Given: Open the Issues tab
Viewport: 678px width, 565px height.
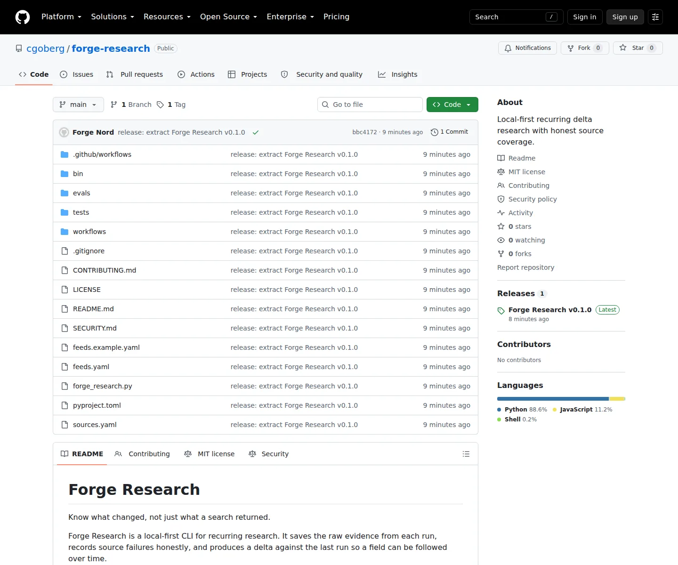Looking at the screenshot, I should 77,74.
